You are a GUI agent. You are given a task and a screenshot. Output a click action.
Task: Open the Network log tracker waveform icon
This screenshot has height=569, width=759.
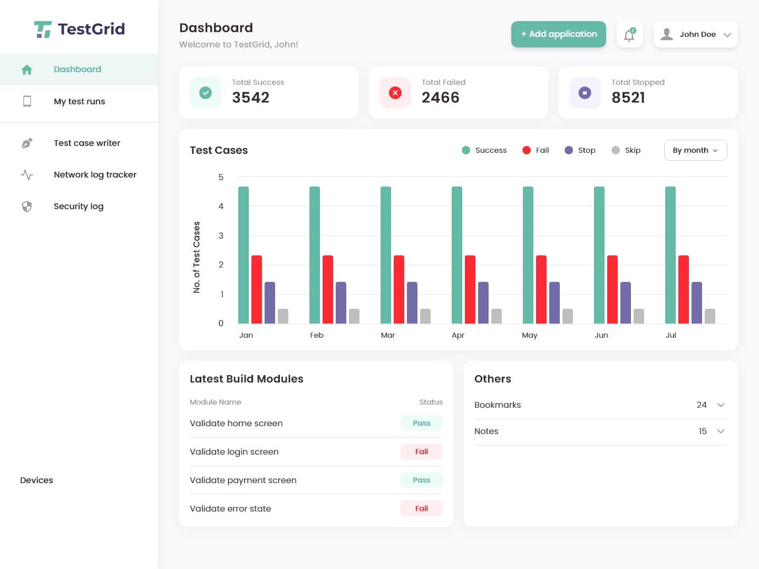26,174
